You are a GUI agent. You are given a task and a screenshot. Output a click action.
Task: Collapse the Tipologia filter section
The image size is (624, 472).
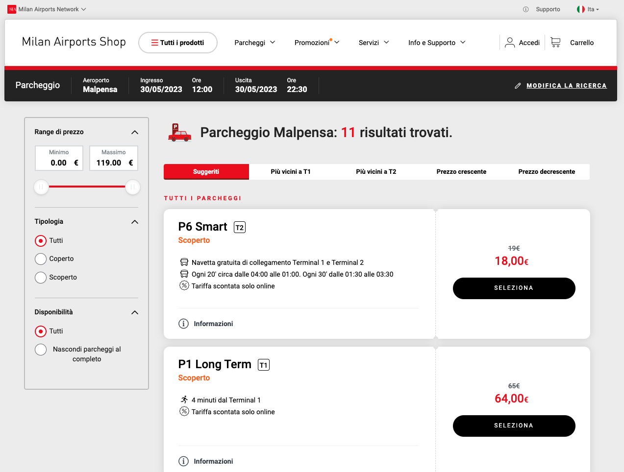coord(135,222)
